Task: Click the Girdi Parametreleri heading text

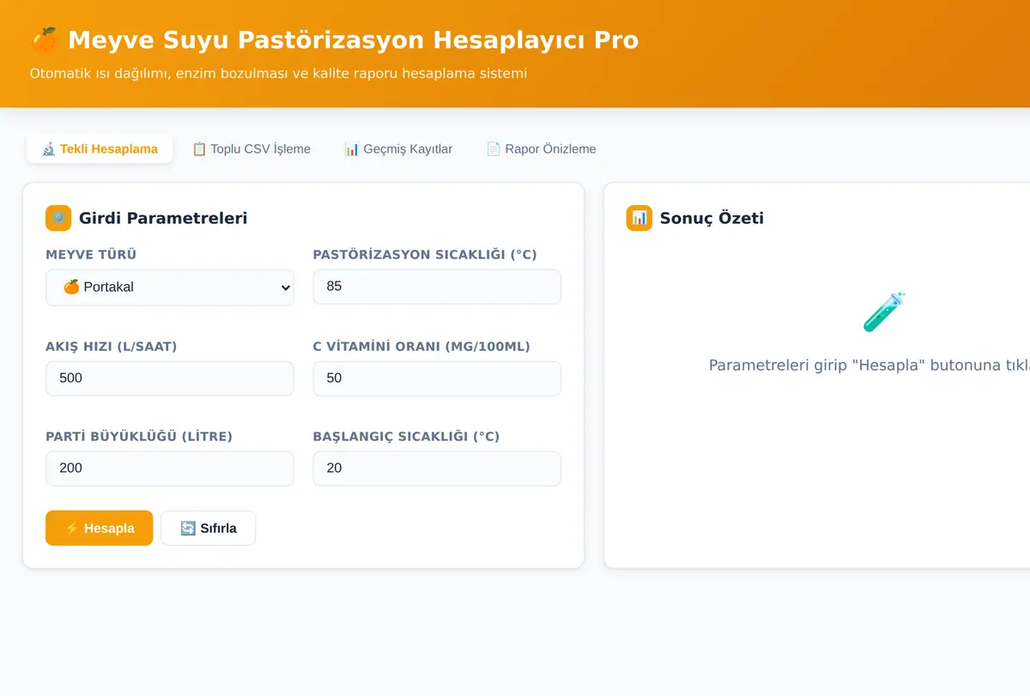Action: [163, 218]
